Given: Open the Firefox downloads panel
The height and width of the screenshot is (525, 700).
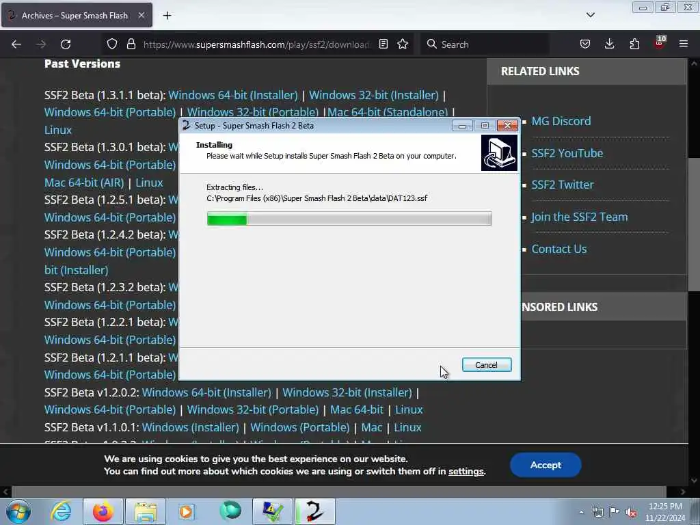Looking at the screenshot, I should click(609, 44).
